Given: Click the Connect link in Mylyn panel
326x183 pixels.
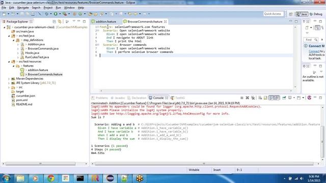Looking at the screenshot, I should point(314,51).
